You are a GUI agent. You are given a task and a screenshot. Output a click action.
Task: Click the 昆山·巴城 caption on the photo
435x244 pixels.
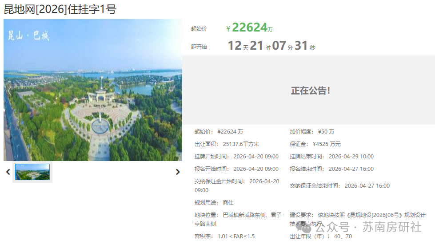pos(28,36)
